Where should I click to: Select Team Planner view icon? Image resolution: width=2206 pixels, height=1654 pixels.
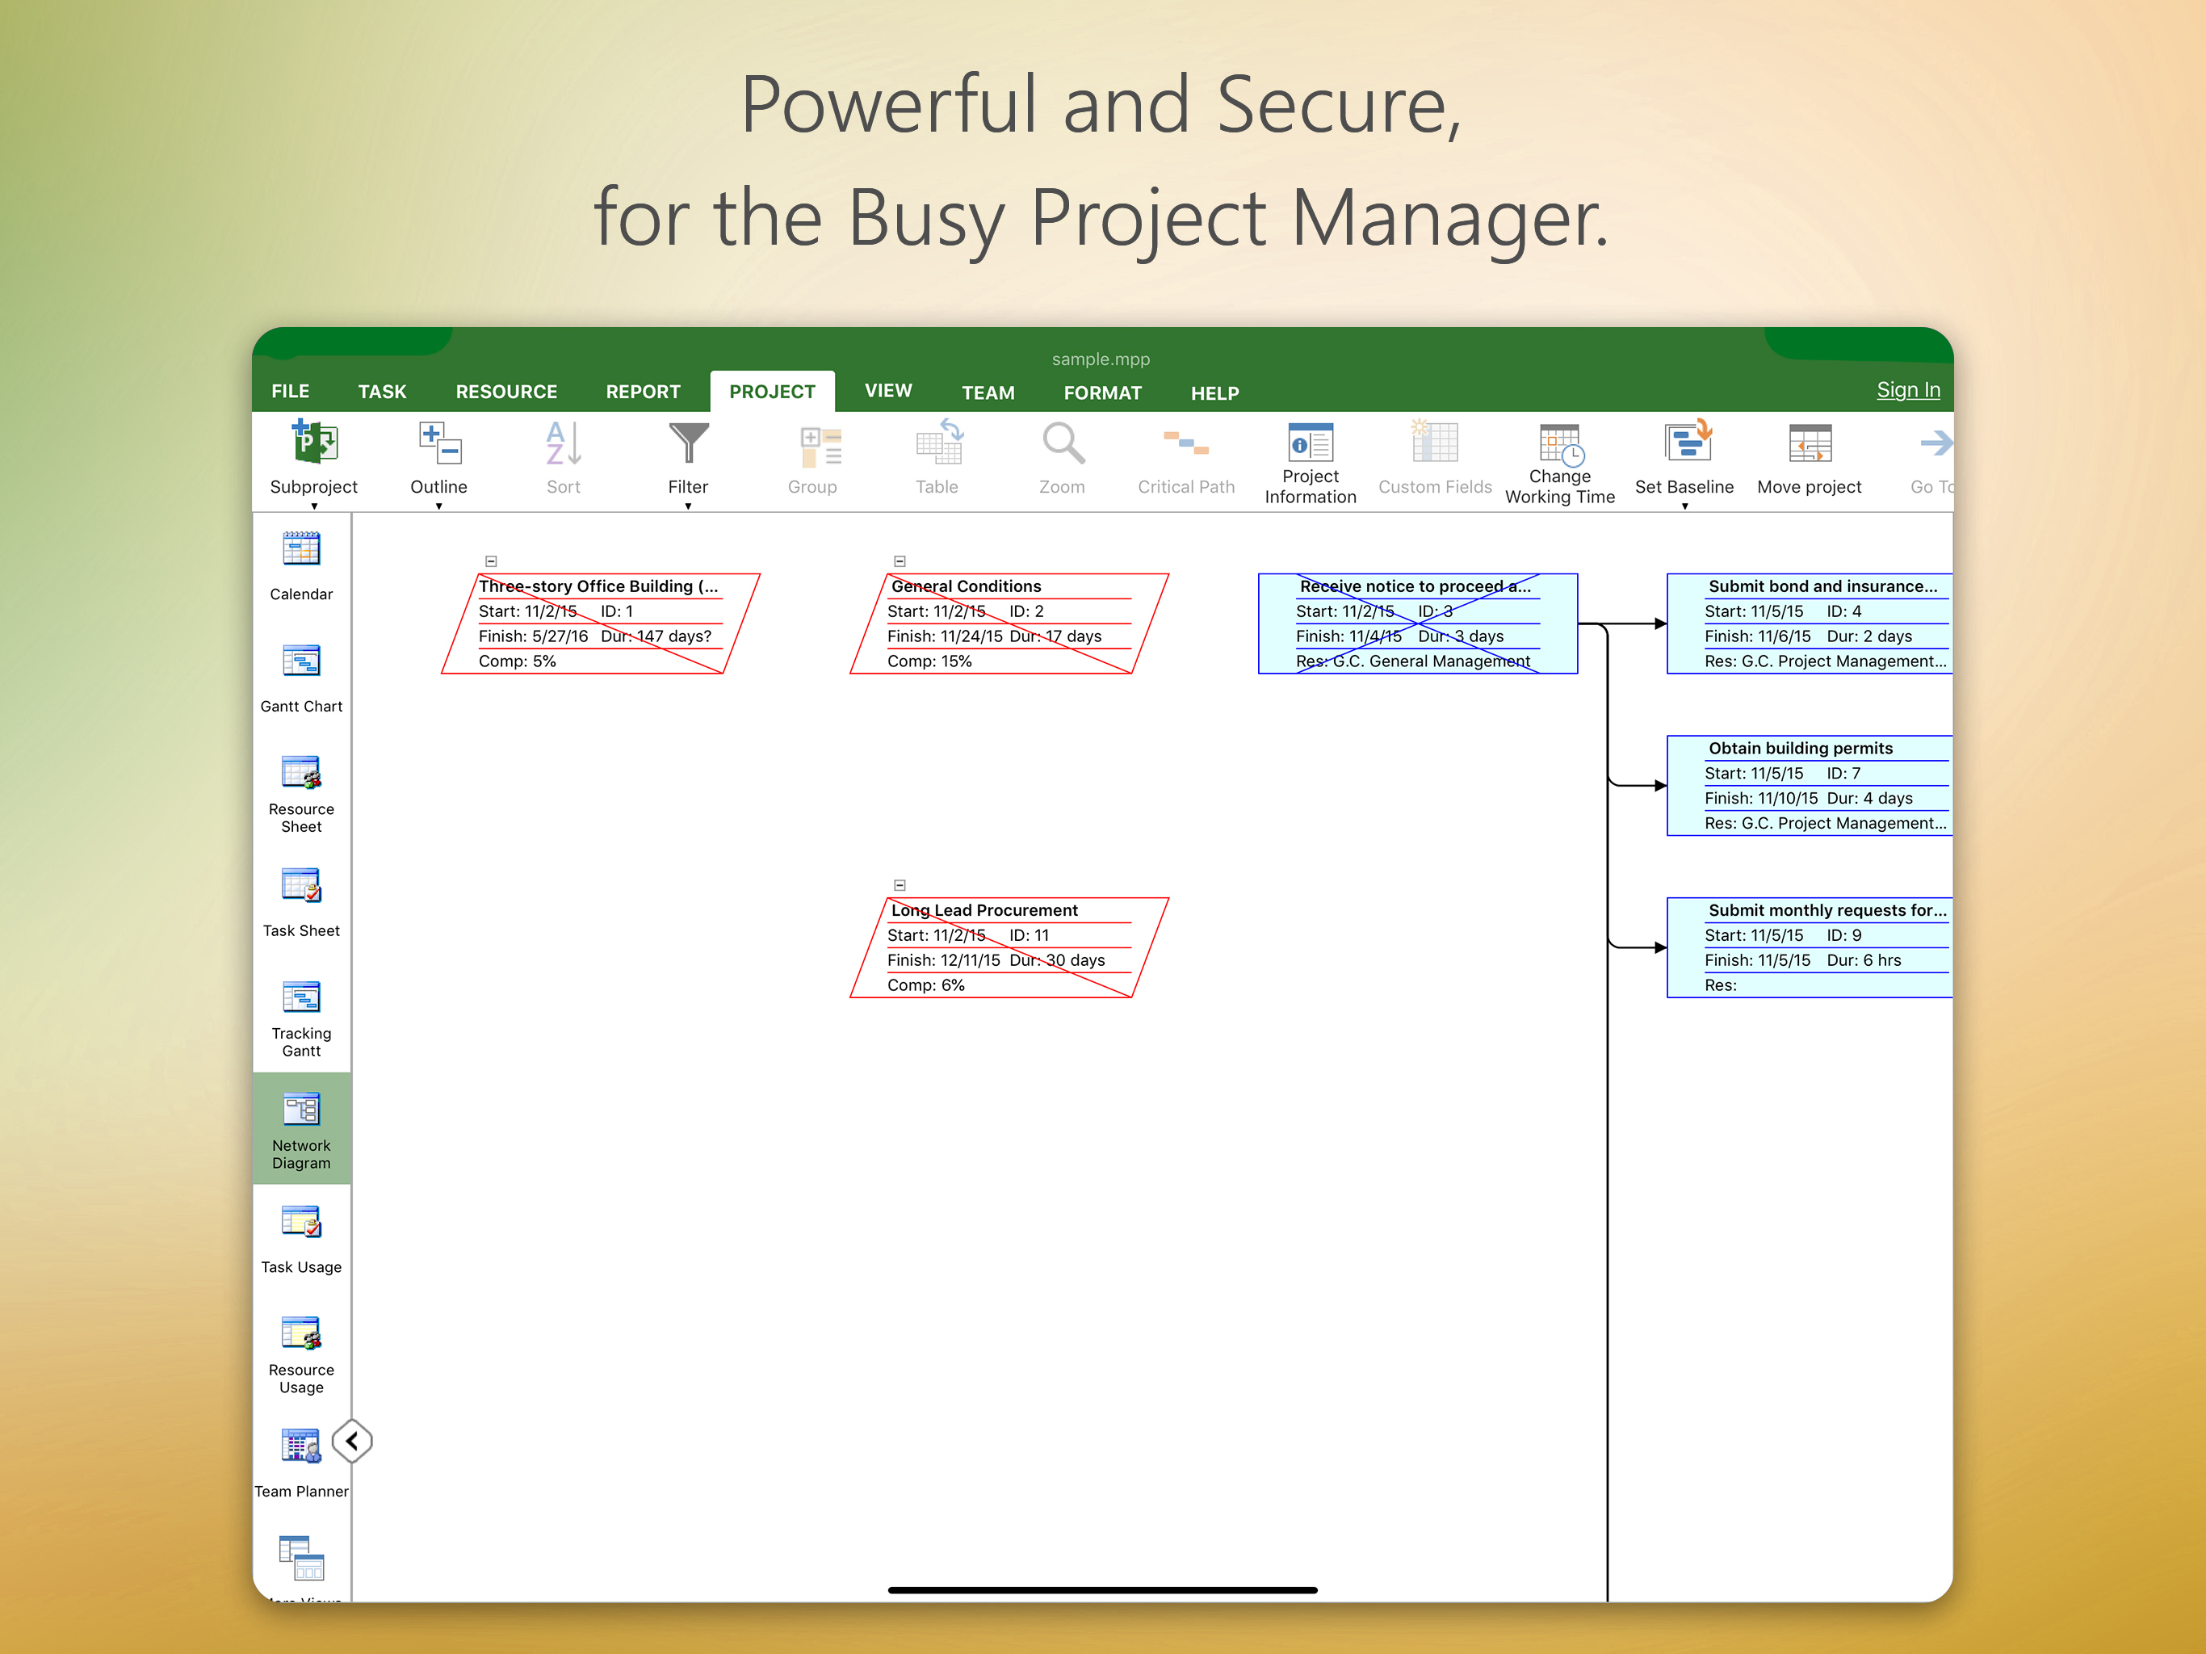[x=301, y=1446]
